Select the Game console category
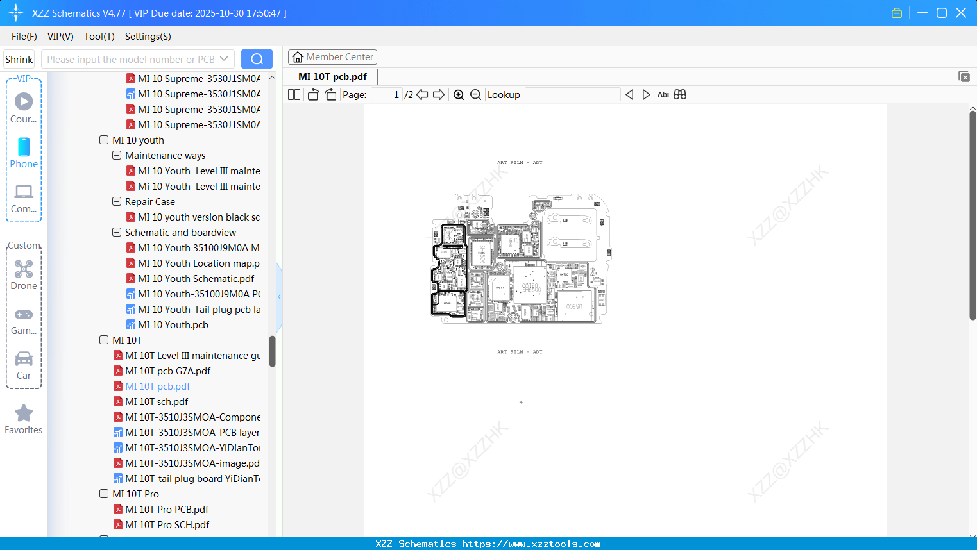977x550 pixels. [x=24, y=321]
